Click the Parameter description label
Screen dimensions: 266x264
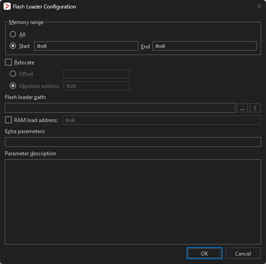(x=31, y=154)
